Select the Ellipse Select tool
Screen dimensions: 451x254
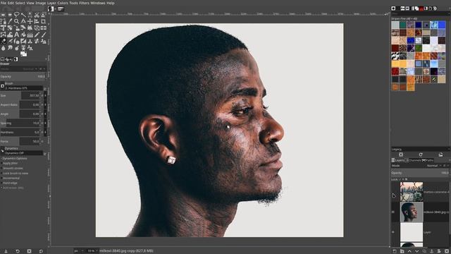(10, 15)
